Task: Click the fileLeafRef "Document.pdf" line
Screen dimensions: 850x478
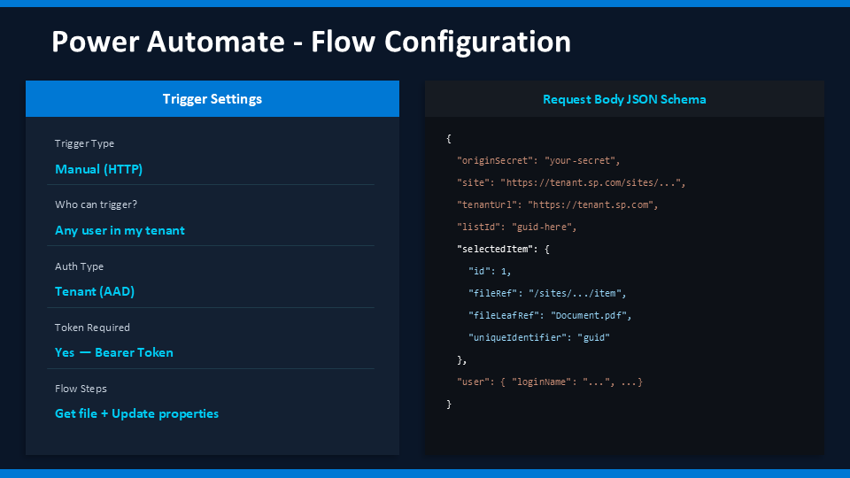Action: click(550, 315)
